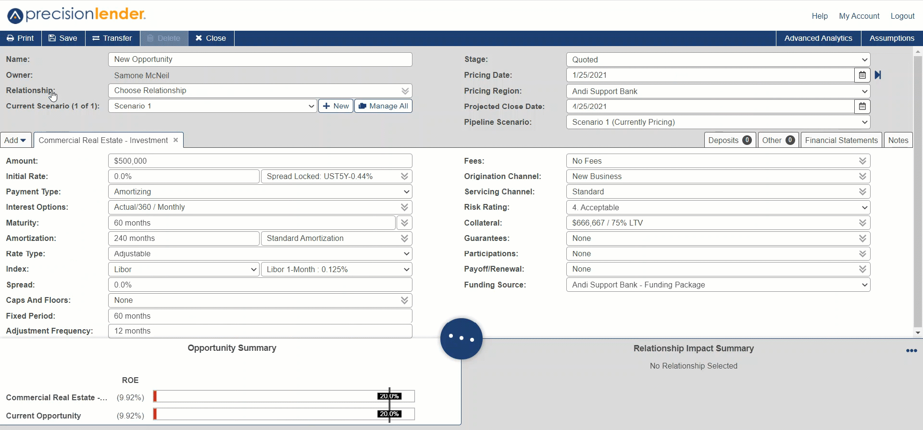Open the Notes tab
The height and width of the screenshot is (430, 923).
898,140
